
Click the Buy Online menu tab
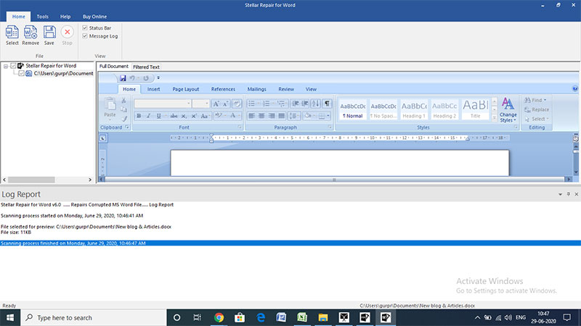click(x=94, y=17)
